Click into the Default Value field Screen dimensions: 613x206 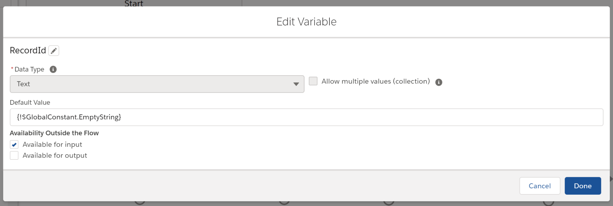306,117
